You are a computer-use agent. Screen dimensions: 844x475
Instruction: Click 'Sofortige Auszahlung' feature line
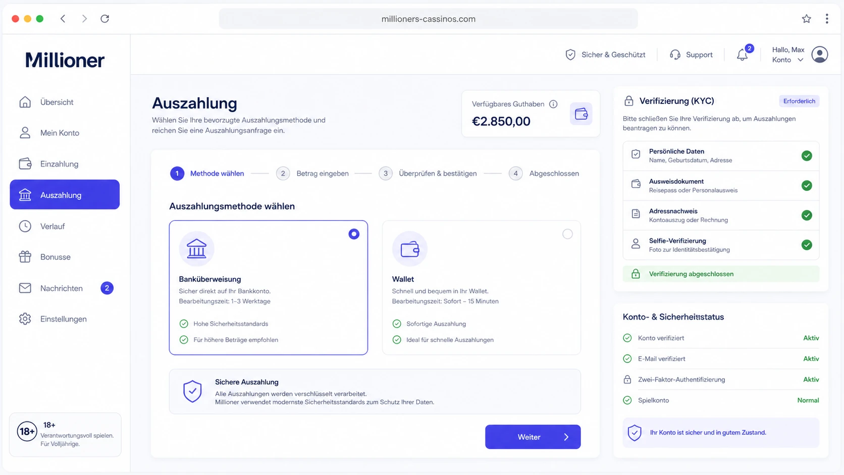pos(430,324)
